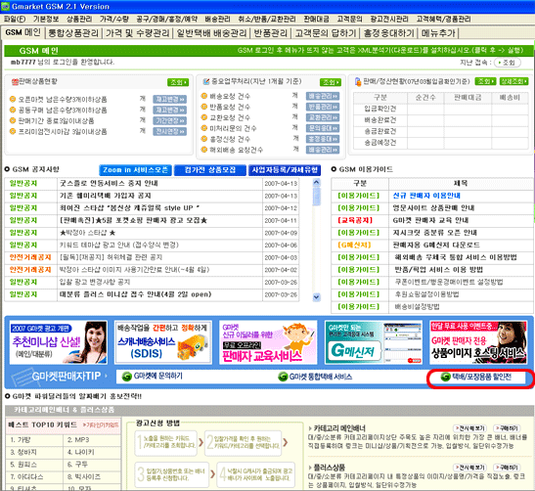Open guide 판매자용 G메신저 다운로드
This screenshot has width=535, height=491.
coord(436,245)
